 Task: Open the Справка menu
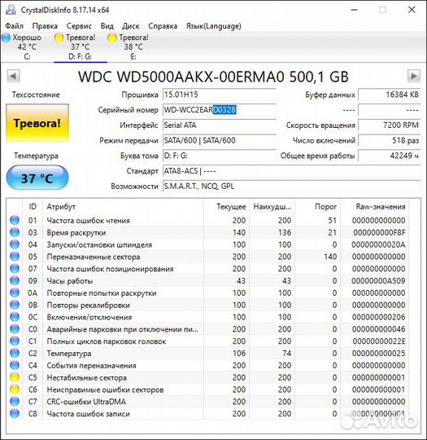[163, 26]
